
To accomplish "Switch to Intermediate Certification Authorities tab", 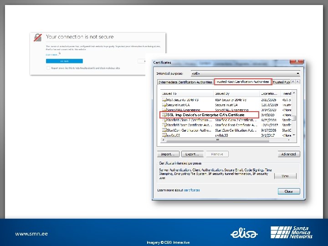I will coord(185,82).
